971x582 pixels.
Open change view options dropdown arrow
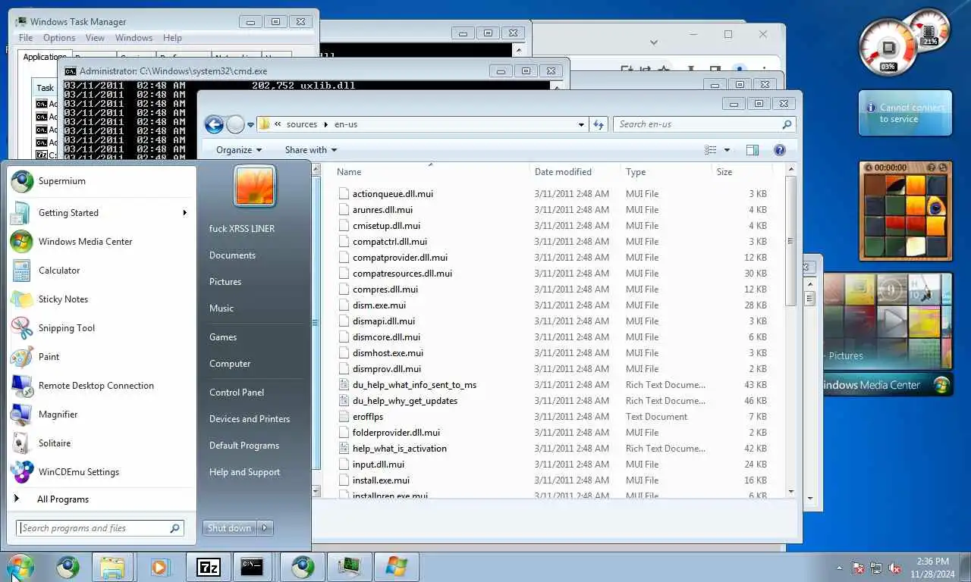pyautogui.click(x=727, y=150)
